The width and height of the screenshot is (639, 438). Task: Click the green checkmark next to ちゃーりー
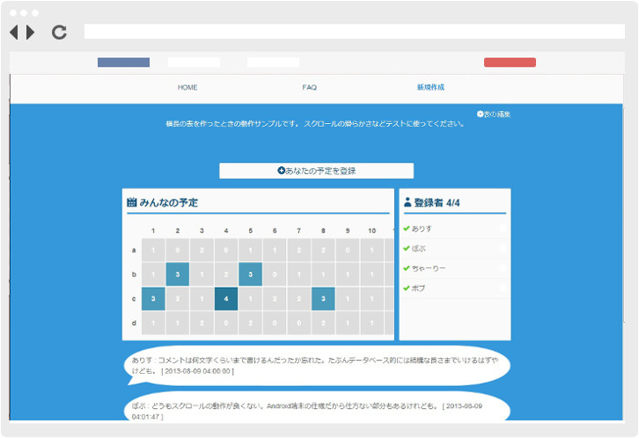click(x=407, y=267)
